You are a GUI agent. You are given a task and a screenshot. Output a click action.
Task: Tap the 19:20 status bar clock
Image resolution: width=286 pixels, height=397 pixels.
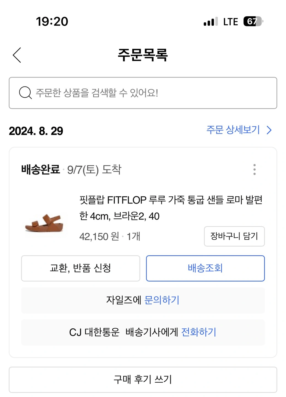[52, 22]
